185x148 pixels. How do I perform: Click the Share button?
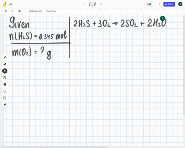coord(169,4)
